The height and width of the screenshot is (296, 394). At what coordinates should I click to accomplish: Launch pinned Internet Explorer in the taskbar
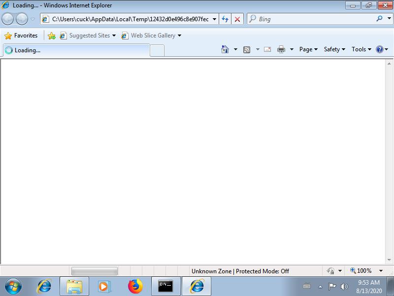[44, 286]
